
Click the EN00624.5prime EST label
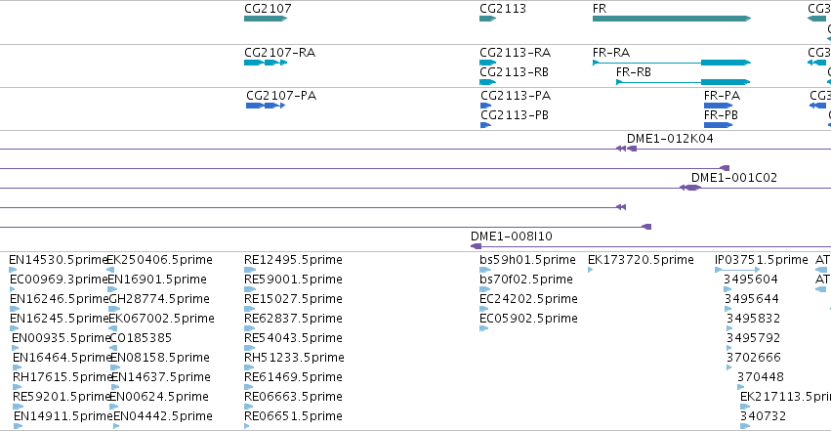(160, 397)
